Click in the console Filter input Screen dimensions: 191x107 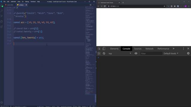151,53
